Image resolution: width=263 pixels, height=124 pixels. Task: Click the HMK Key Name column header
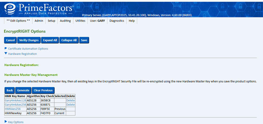coord(15,96)
